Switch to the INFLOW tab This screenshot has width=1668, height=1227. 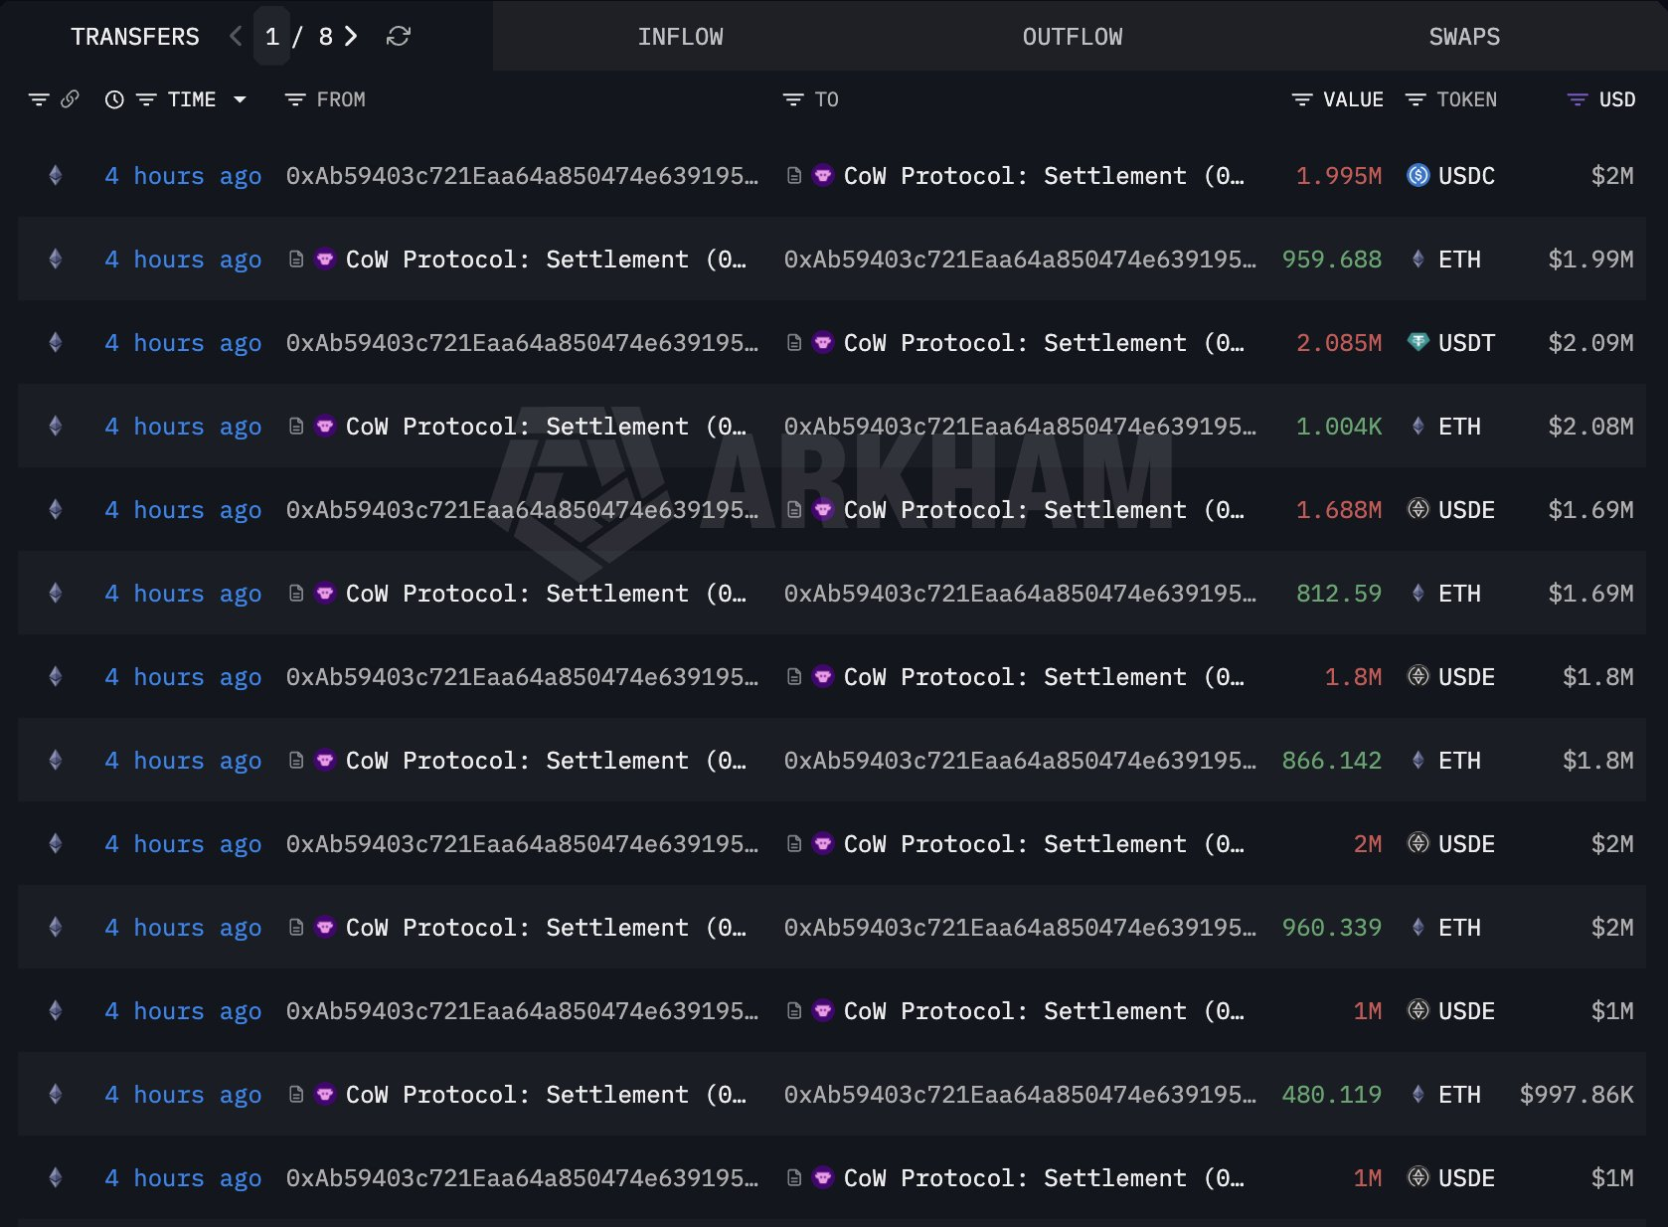pyautogui.click(x=680, y=37)
